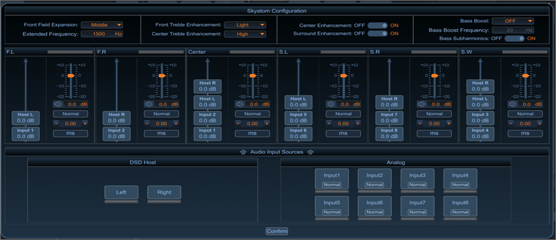Open Front Treble Enhancement dropdown

[245, 25]
